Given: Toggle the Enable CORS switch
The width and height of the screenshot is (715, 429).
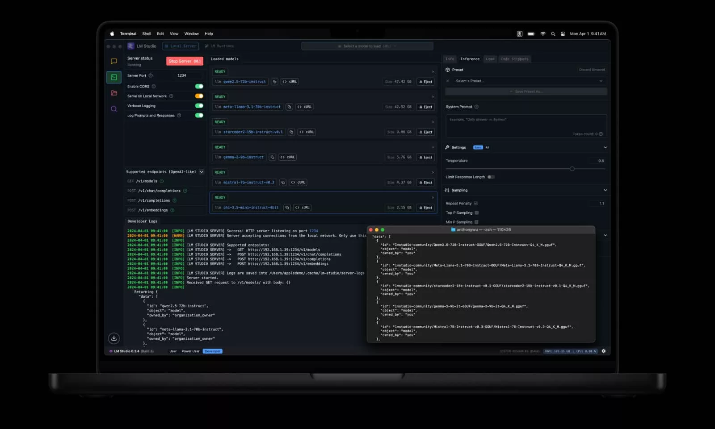Looking at the screenshot, I should [x=199, y=87].
